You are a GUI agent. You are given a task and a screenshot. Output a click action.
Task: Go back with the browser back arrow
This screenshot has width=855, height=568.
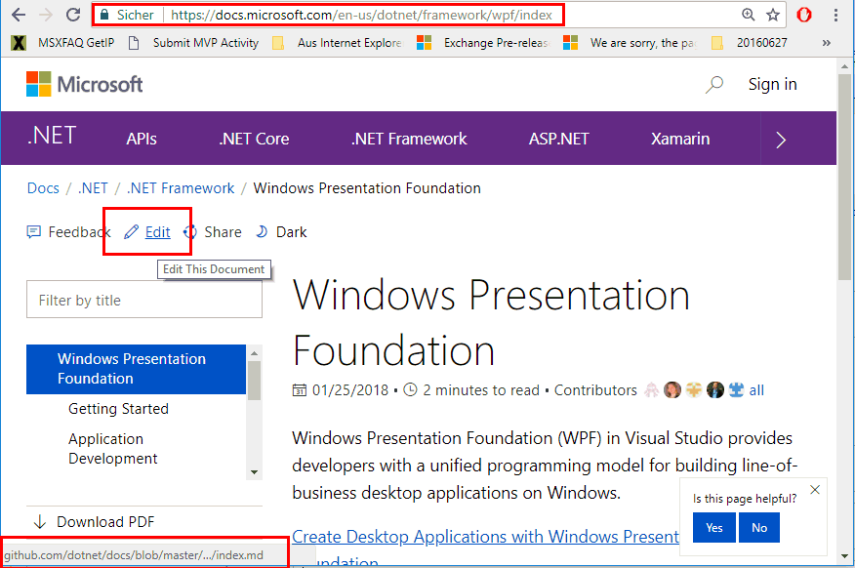(x=19, y=15)
